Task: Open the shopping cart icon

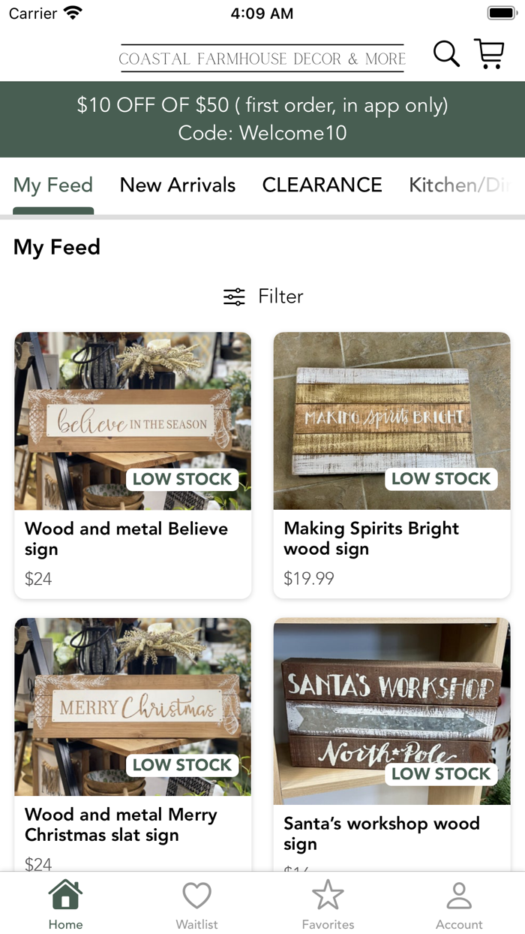Action: [490, 53]
